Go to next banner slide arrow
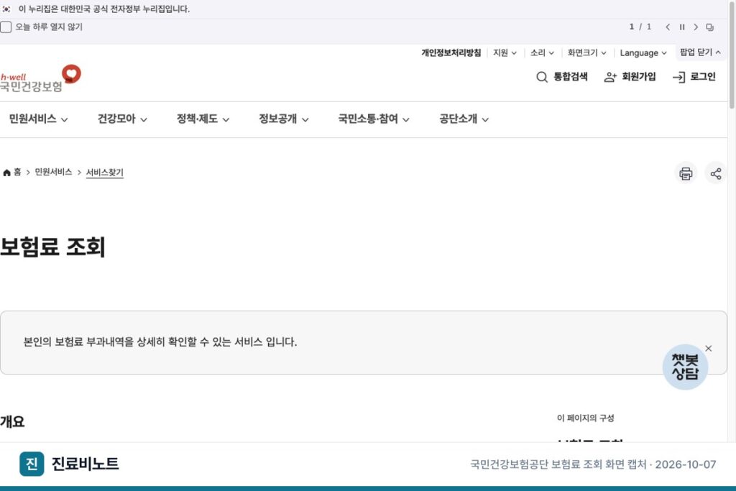The image size is (736, 491). (x=696, y=27)
